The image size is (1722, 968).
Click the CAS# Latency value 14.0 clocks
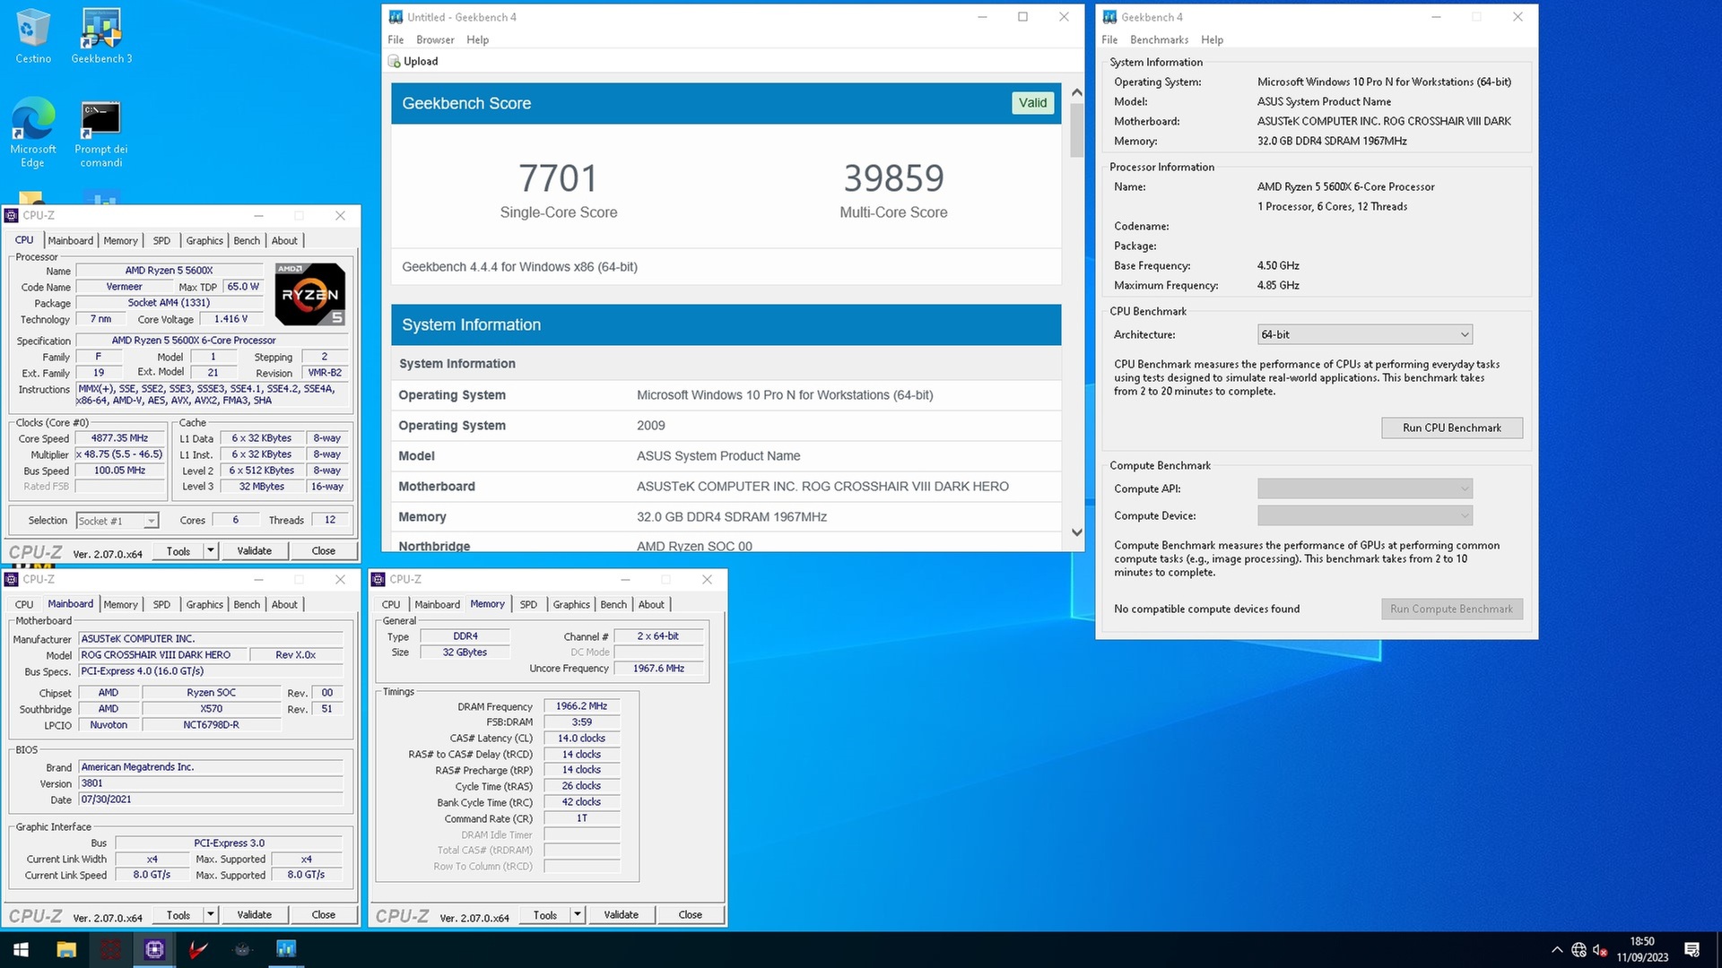tap(581, 739)
